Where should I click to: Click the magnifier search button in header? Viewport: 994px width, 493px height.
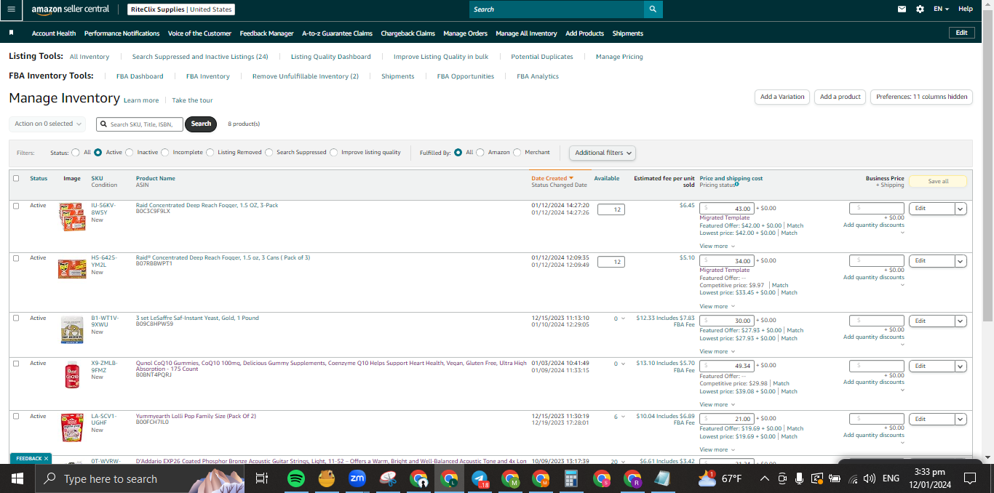pos(653,9)
